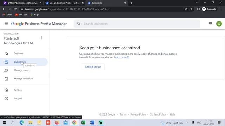Open the Google apps grid
The image size is (225, 126).
pyautogui.click(x=210, y=24)
